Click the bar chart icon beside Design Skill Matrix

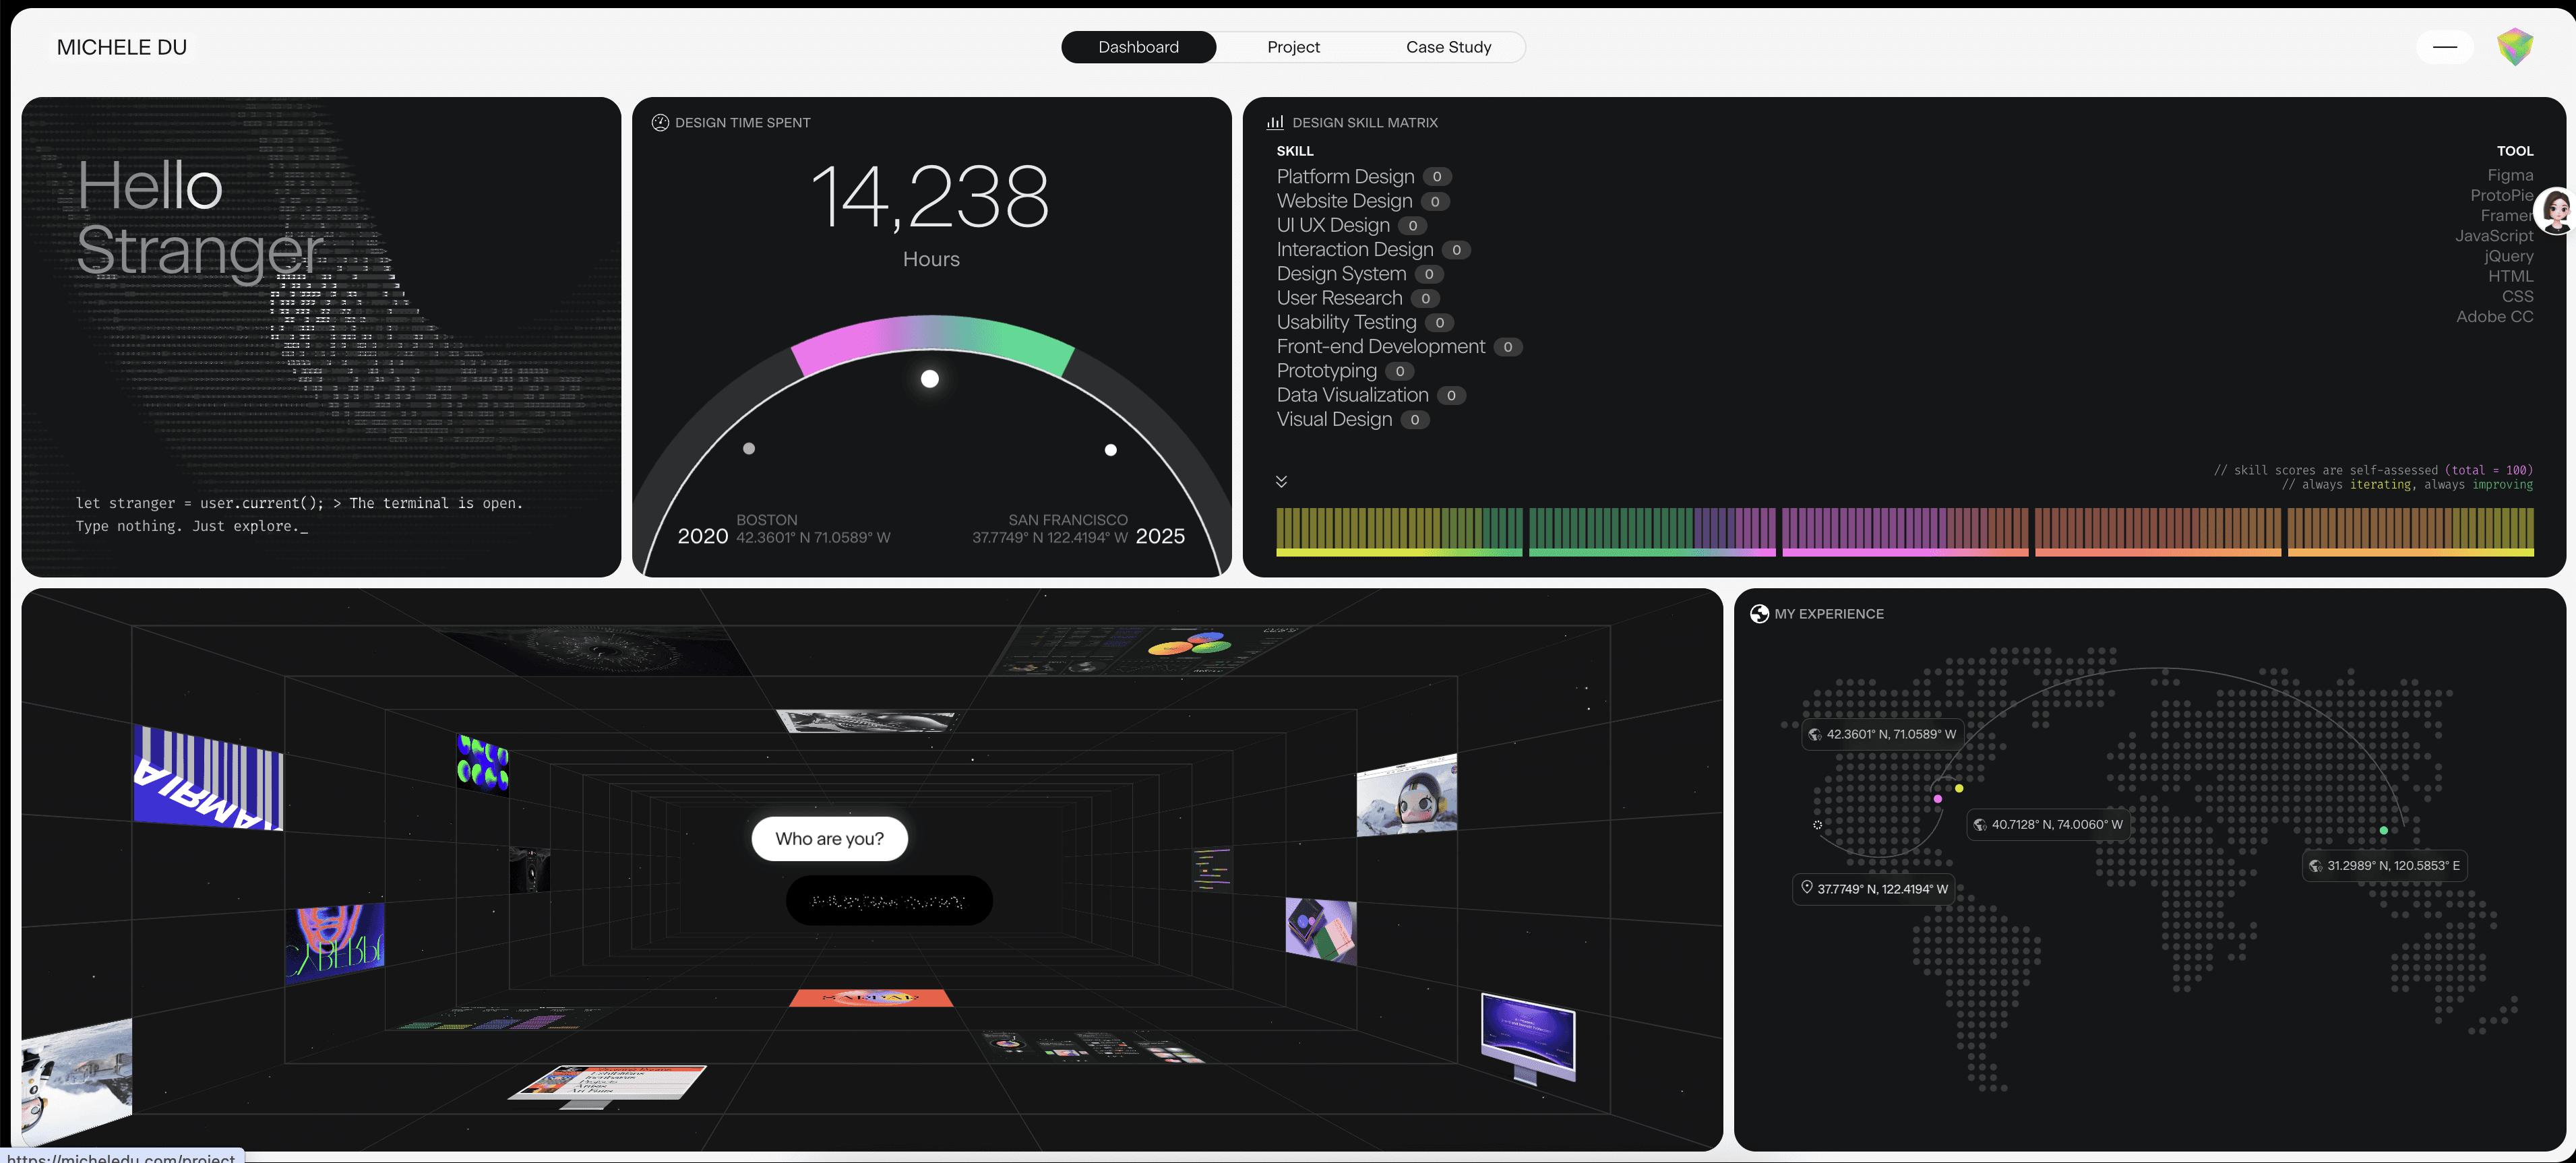click(1275, 122)
